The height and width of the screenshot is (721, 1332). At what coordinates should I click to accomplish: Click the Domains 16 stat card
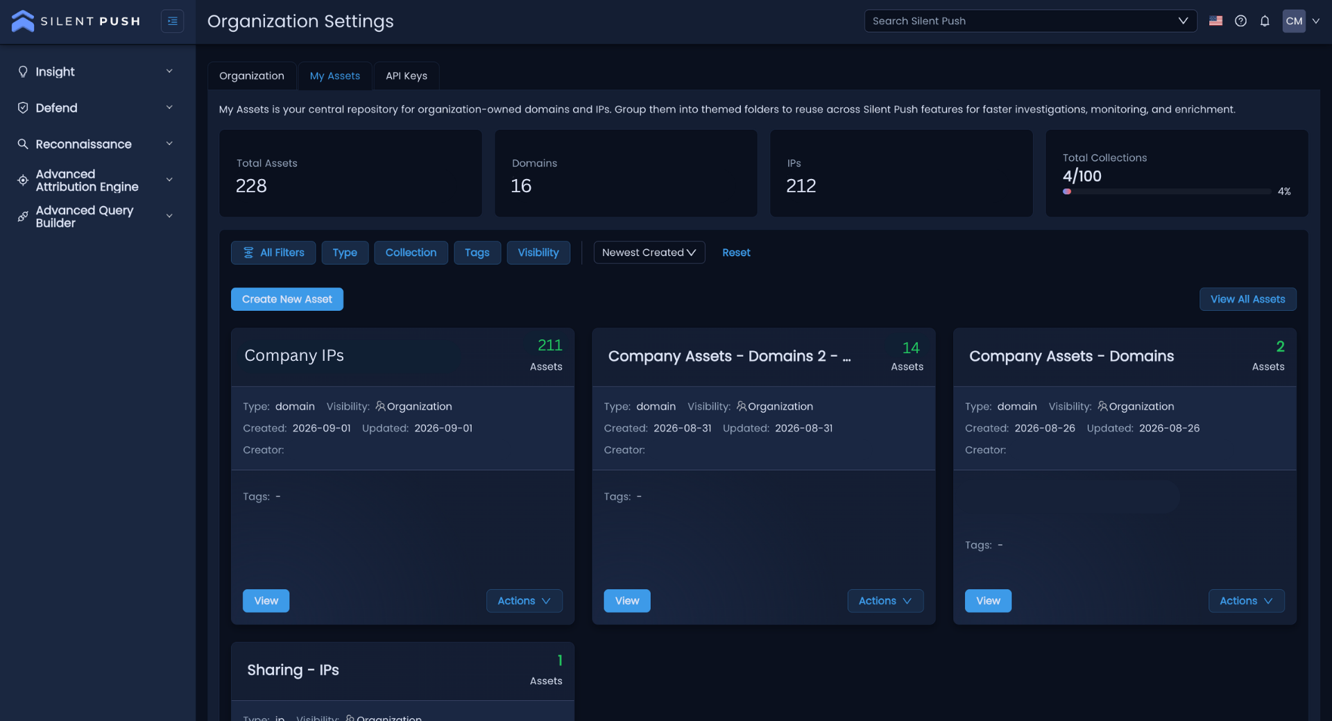[x=626, y=173]
